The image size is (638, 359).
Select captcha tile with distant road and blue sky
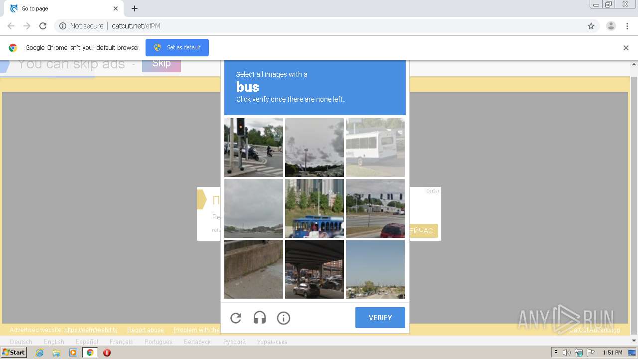coord(375,269)
